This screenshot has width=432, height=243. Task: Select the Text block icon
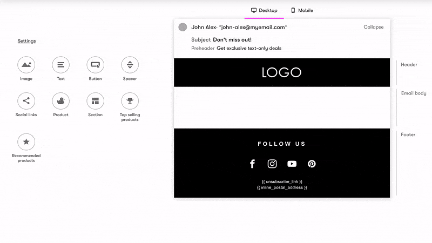point(60,65)
